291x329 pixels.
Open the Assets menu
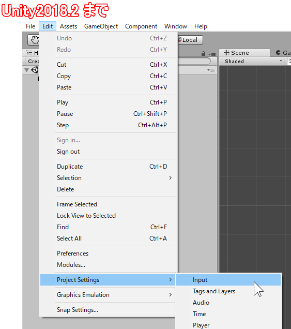69,26
